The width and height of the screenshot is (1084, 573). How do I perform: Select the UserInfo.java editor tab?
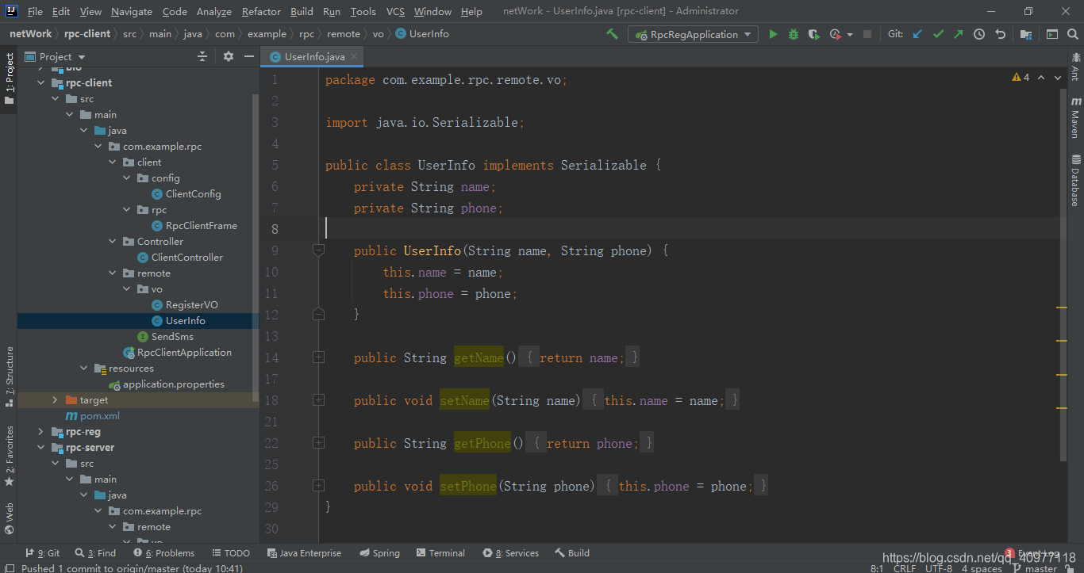314,56
